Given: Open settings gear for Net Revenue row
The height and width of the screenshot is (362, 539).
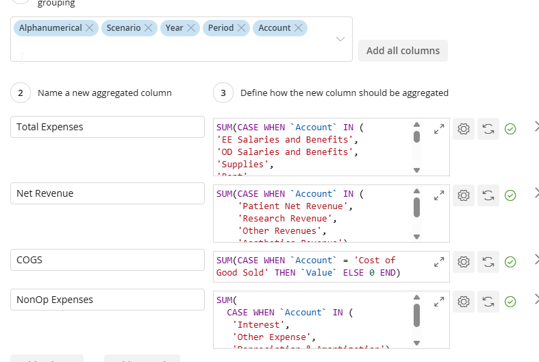Looking at the screenshot, I should click(464, 195).
